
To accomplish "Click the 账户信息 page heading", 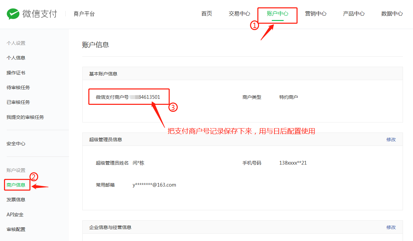I will (96, 45).
